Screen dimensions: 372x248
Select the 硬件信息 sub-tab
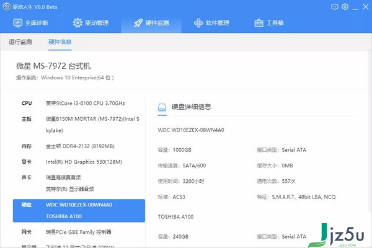pos(60,42)
